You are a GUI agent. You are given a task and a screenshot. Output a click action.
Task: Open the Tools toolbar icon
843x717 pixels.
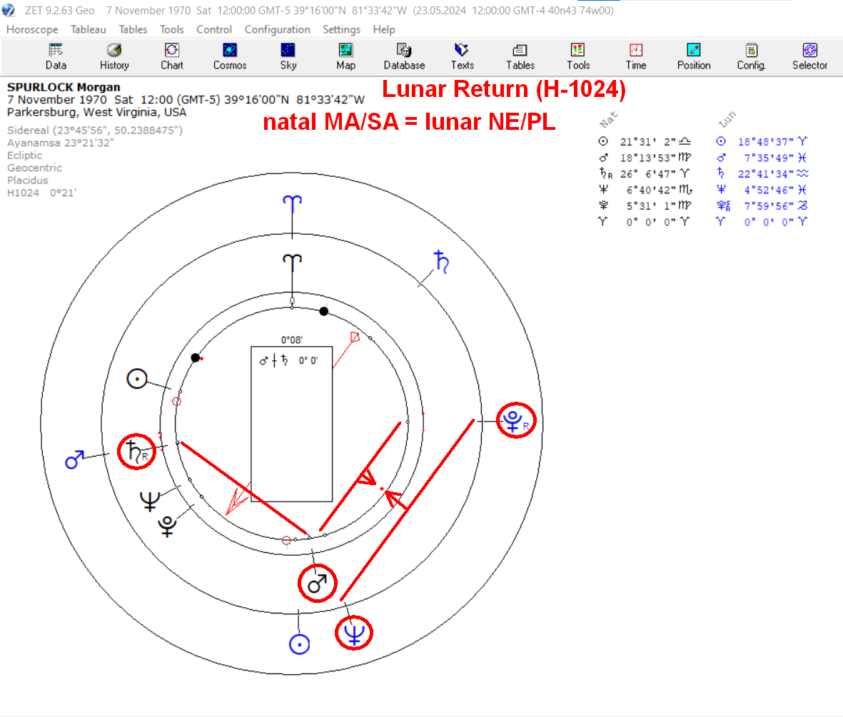pyautogui.click(x=578, y=56)
